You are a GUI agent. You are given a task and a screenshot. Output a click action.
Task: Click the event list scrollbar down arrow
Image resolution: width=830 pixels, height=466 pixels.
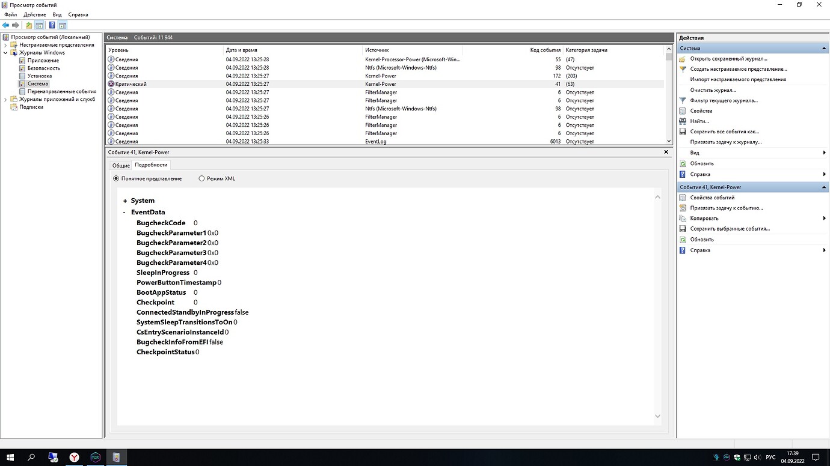[x=669, y=141]
